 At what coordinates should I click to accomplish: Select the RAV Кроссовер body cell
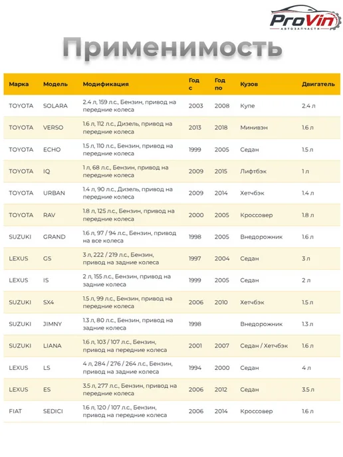(257, 215)
